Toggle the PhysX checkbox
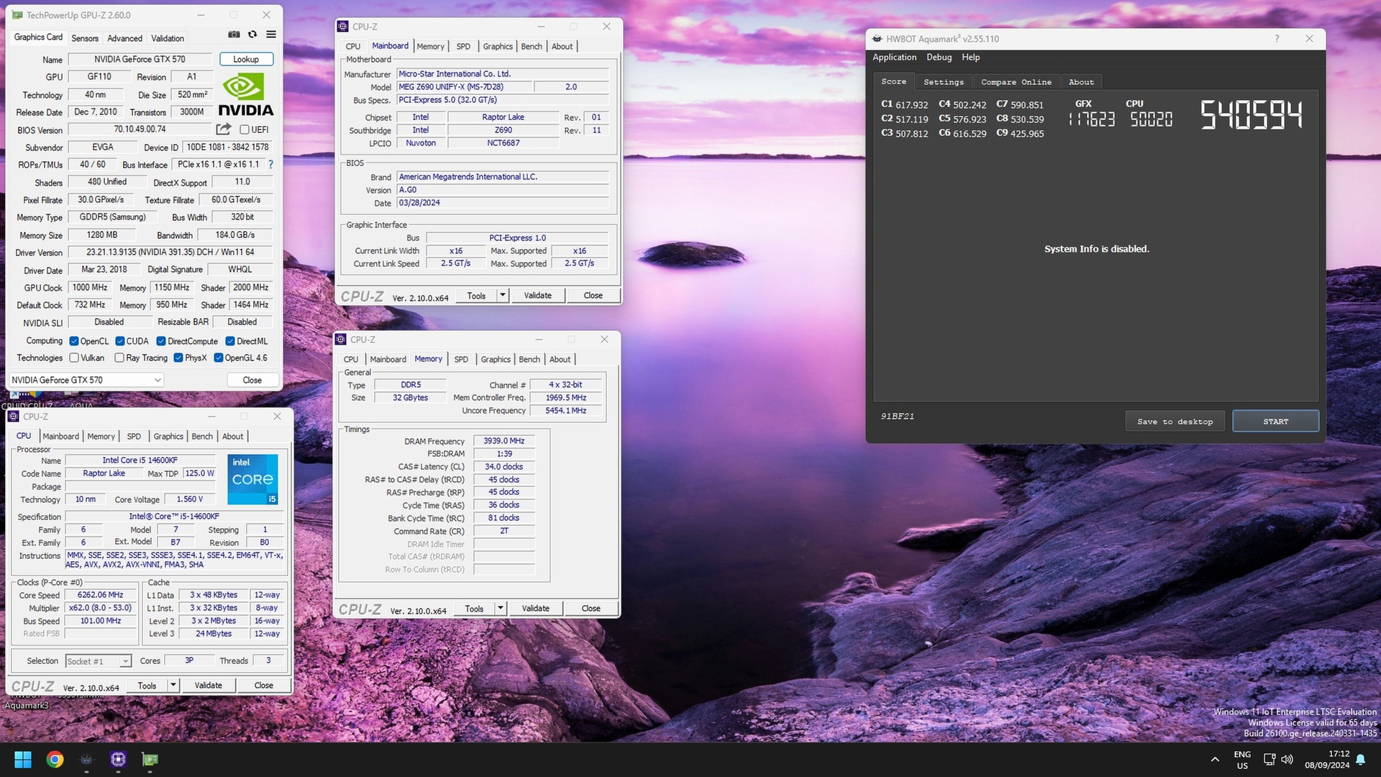1381x777 pixels. click(178, 358)
